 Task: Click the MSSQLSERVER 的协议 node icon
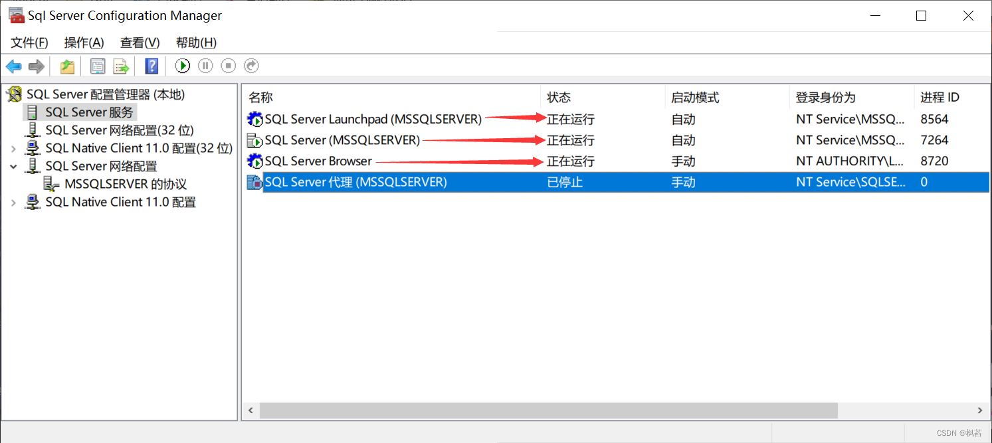click(51, 184)
